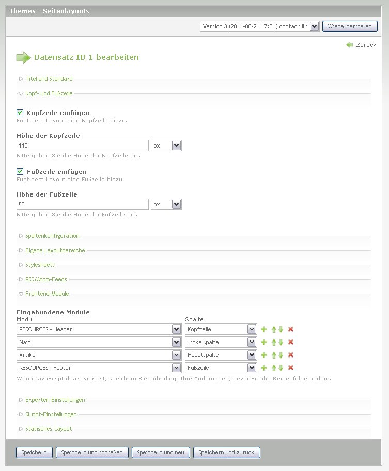Click the green plus icon in the Navi row
This screenshot has width=389, height=471.
pyautogui.click(x=264, y=342)
